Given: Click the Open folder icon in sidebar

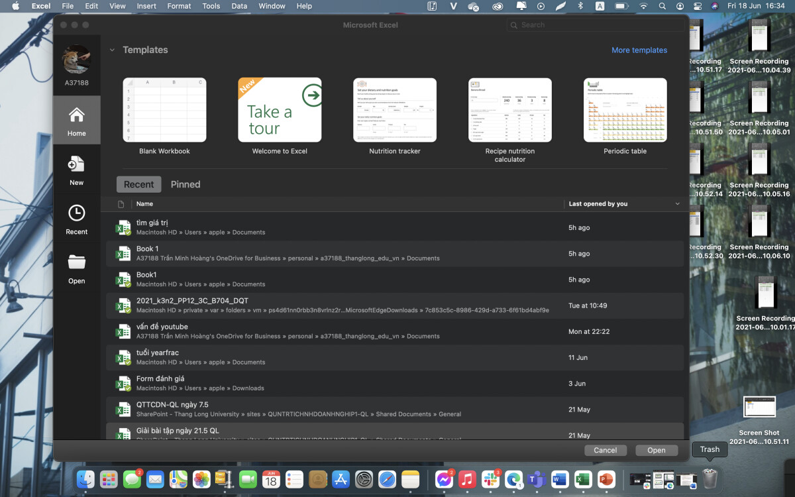Looking at the screenshot, I should pos(76,268).
